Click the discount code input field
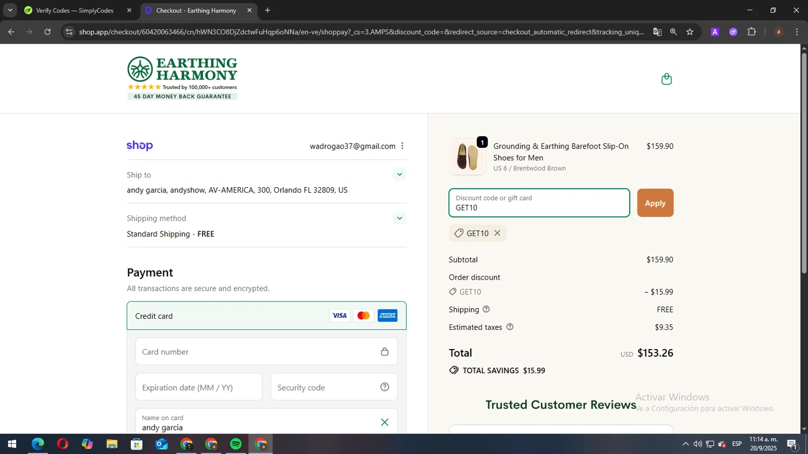Screen dimensions: 808x454 click(x=539, y=203)
